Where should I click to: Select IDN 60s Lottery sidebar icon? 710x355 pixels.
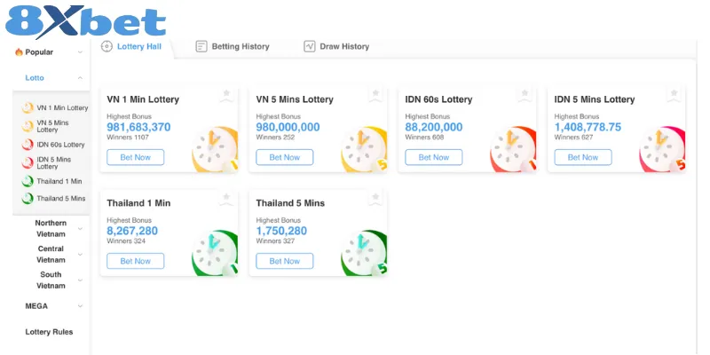coord(28,145)
